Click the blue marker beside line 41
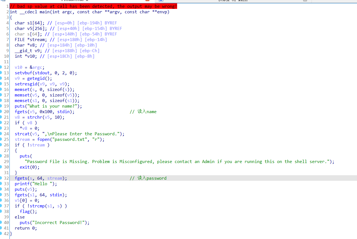The image size is (357, 239). [x=1, y=228]
